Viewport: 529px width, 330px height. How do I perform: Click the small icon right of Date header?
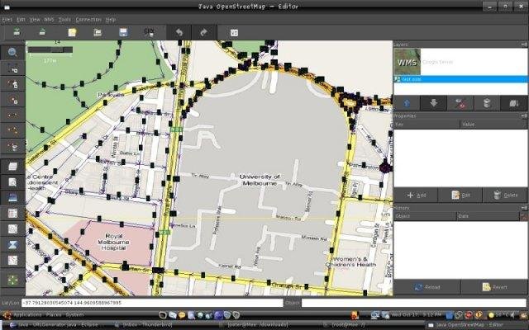[524, 216]
